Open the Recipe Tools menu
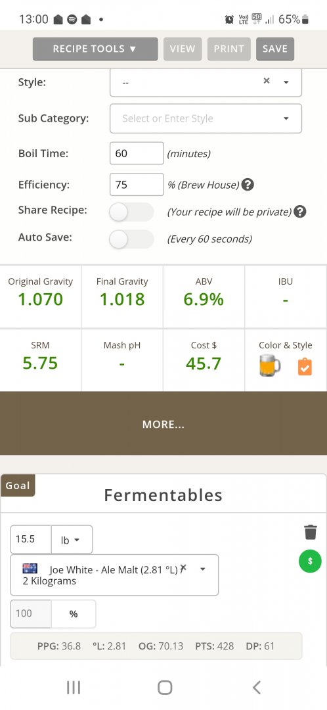Screen dimensions: 327x710 (95, 49)
